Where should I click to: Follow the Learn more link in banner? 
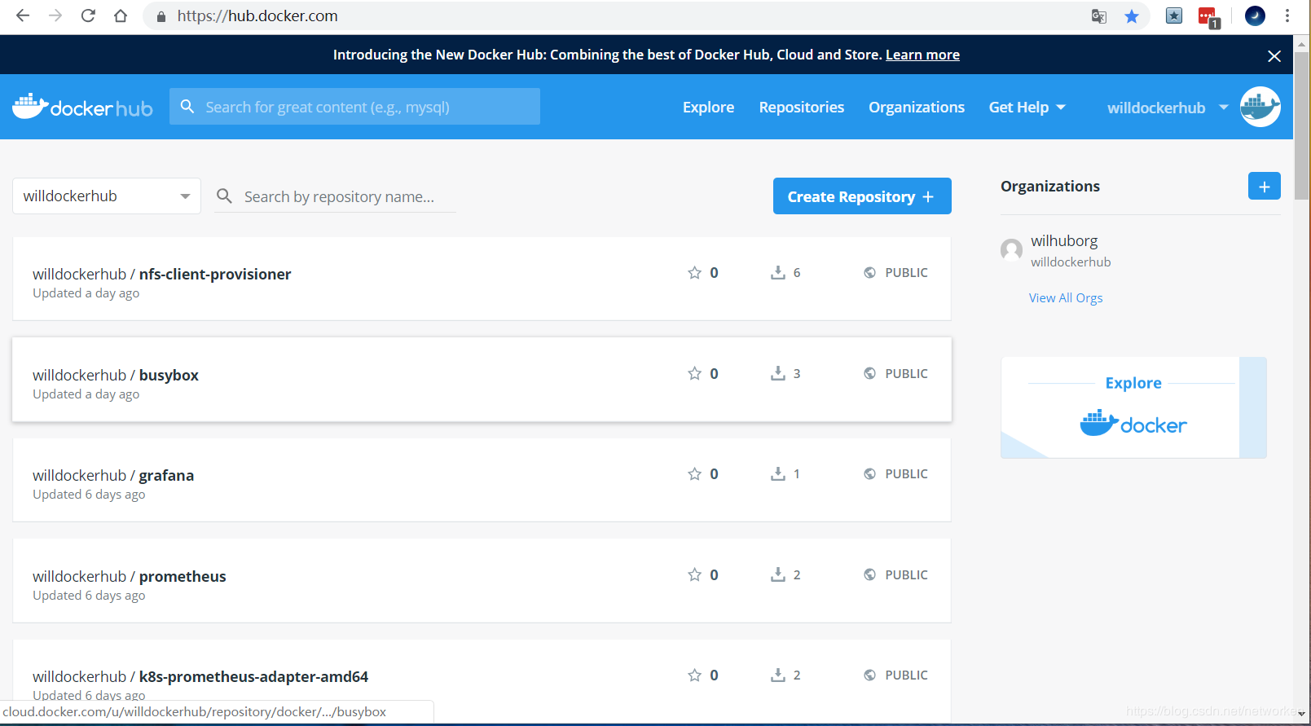[922, 55]
